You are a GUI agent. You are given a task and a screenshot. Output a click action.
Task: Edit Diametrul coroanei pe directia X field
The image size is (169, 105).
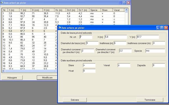[88, 51]
